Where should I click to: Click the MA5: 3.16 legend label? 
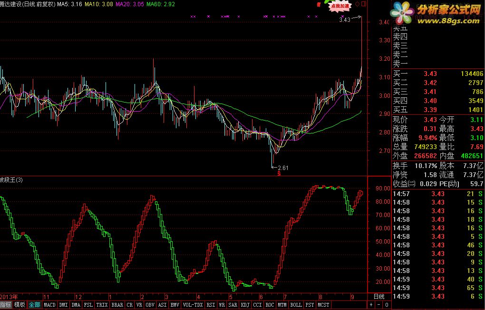click(70, 4)
